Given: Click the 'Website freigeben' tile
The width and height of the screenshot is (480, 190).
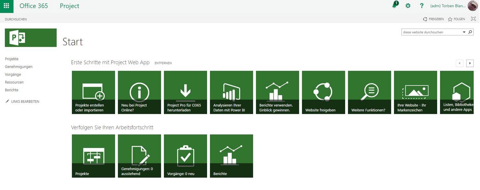Looking at the screenshot, I should (x=324, y=92).
